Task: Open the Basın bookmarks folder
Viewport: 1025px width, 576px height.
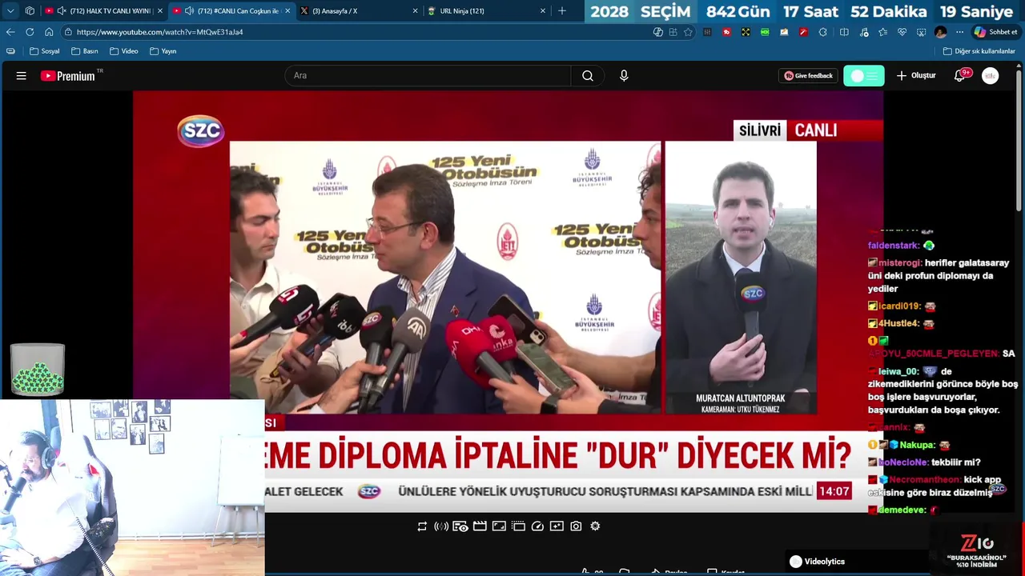Action: tap(84, 51)
